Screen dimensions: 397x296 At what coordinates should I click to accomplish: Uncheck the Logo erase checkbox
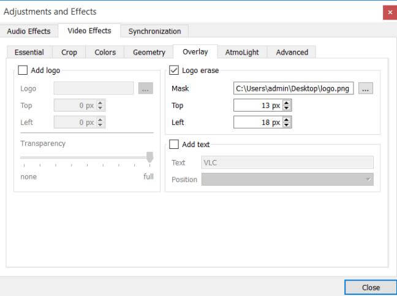click(174, 70)
